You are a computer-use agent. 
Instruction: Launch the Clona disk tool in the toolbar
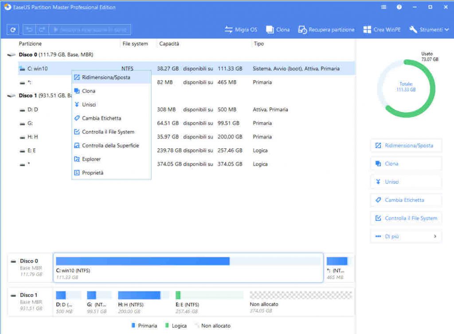coord(278,30)
